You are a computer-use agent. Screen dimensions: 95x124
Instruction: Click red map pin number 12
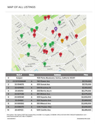point(52,50)
